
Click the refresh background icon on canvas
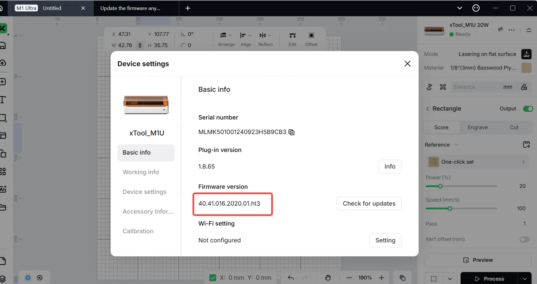39,277
